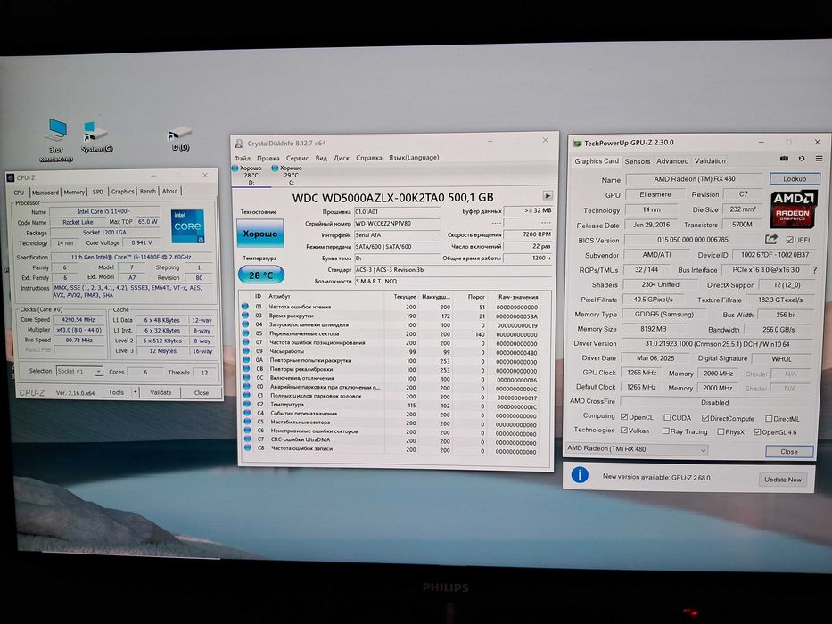Click the bus interface question mark in GPU-Z
Viewport: 832px width, 624px height.
pyautogui.click(x=815, y=270)
